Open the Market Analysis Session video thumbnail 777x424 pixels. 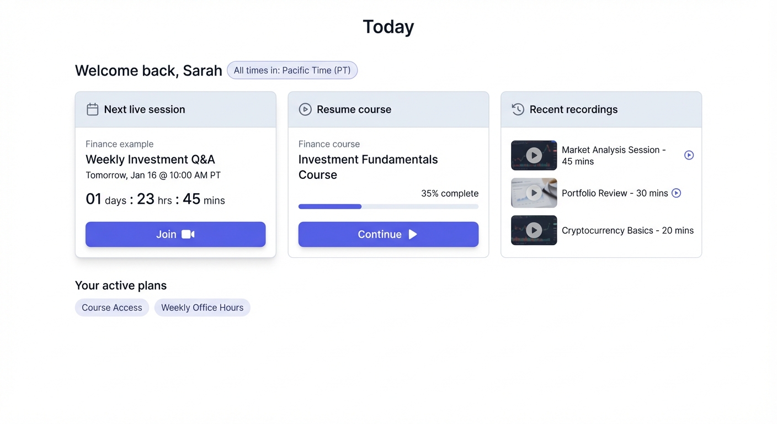coord(534,155)
